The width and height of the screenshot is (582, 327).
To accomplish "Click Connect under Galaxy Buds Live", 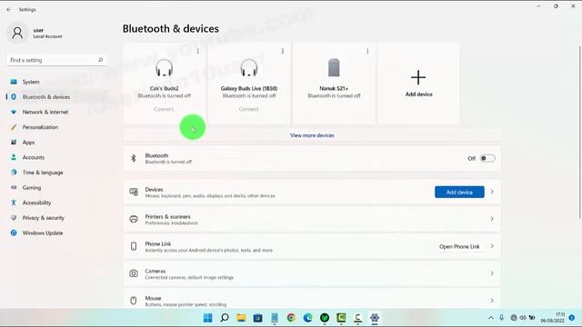I will [x=248, y=109].
